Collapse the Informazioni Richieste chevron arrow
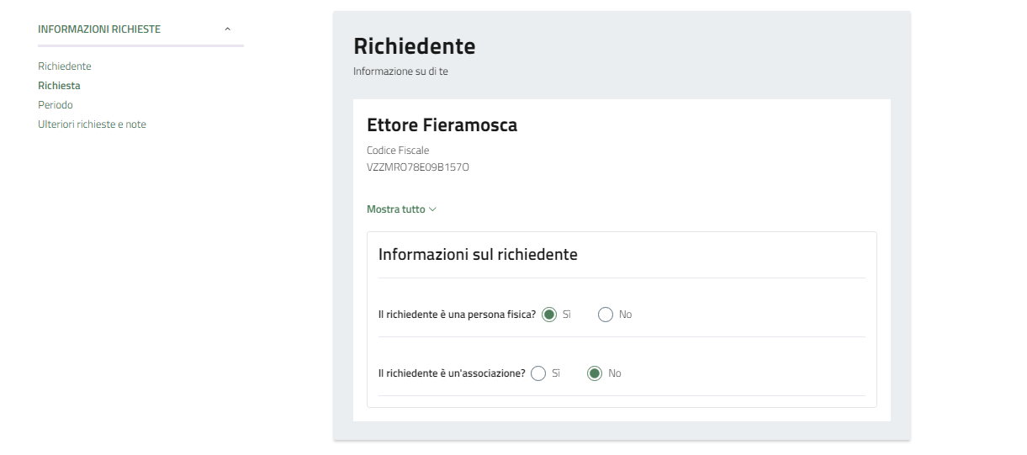1027x455 pixels. 228,29
